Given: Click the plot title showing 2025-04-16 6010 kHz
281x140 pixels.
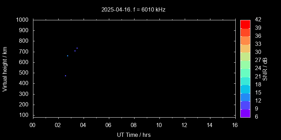Looking at the screenshot, I should point(133,10).
